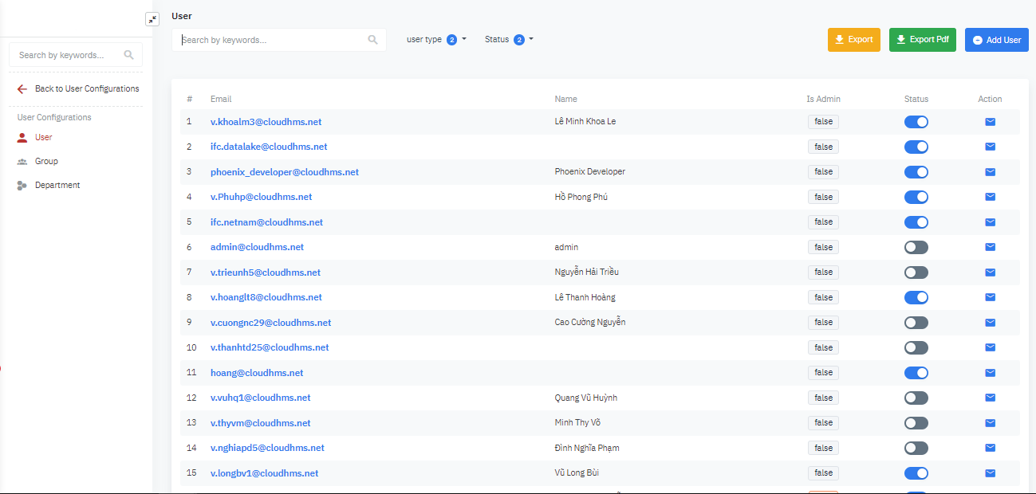Toggle status switch for hoang@cloudhms.net
The width and height of the screenshot is (1036, 494).
[916, 373]
